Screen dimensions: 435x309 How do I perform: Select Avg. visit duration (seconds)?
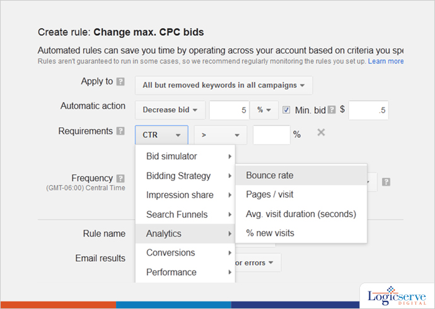(301, 214)
